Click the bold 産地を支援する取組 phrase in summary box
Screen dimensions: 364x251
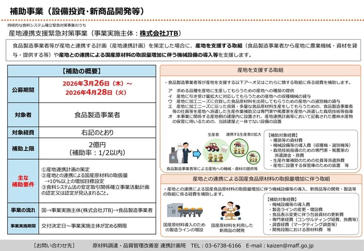(219, 46)
